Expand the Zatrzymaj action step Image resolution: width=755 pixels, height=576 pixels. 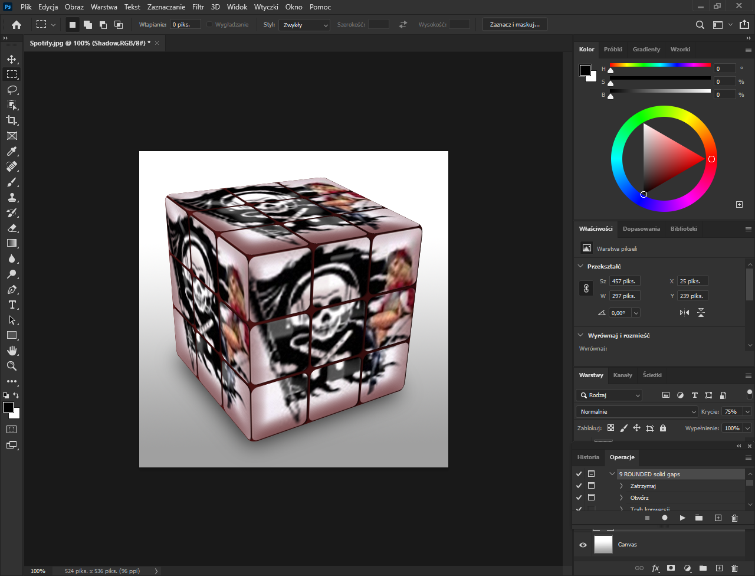[x=621, y=486]
